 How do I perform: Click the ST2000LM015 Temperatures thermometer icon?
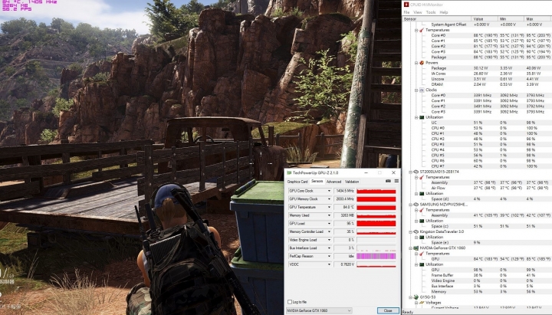click(422, 177)
